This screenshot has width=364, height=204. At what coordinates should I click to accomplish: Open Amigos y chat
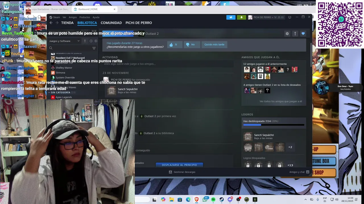point(299,172)
